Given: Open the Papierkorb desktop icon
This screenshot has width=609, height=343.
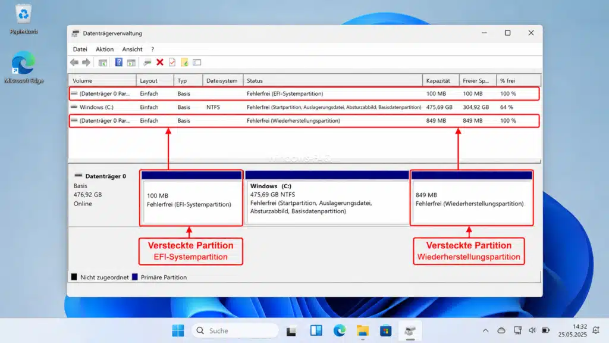Looking at the screenshot, I should coord(24,20).
